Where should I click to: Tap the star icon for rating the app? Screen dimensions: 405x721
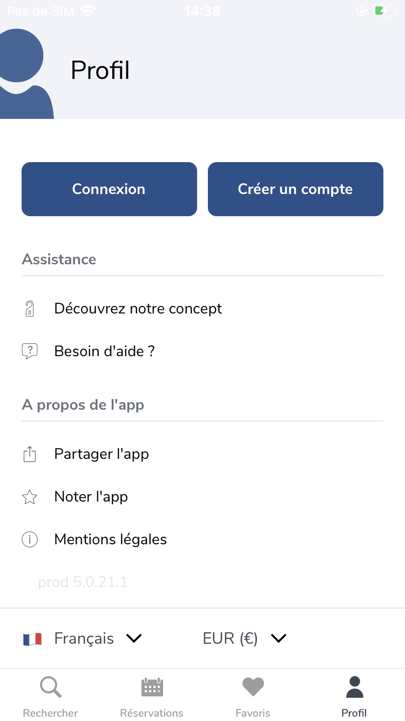(x=30, y=497)
